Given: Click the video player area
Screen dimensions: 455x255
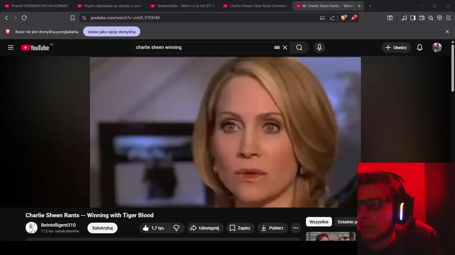Looking at the screenshot, I should click(x=225, y=132).
